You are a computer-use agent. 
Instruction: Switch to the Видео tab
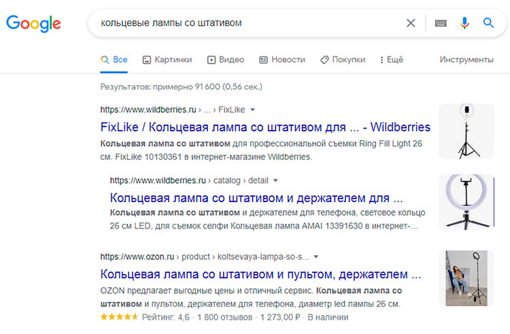coord(226,60)
